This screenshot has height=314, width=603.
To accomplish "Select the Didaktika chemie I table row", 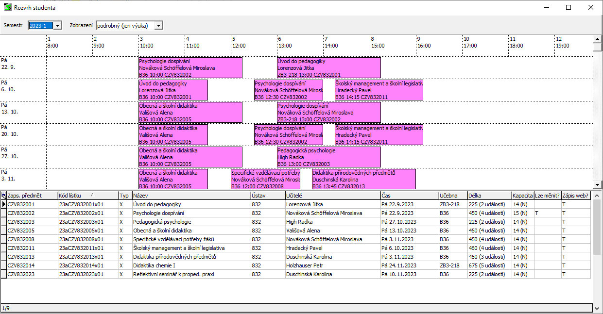I will (190, 265).
